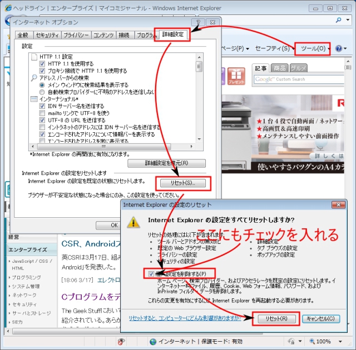Click the Internet zone globe icon
The image size is (356, 350).
(153, 342)
